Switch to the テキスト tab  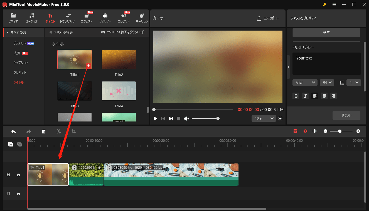[50, 18]
